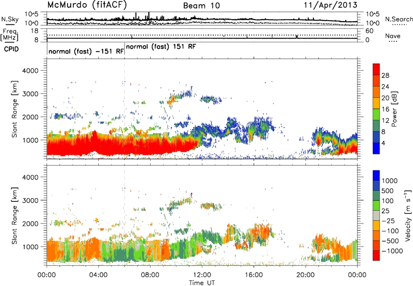
Task: Click the 'CPID' row label
Action: [x=11, y=49]
